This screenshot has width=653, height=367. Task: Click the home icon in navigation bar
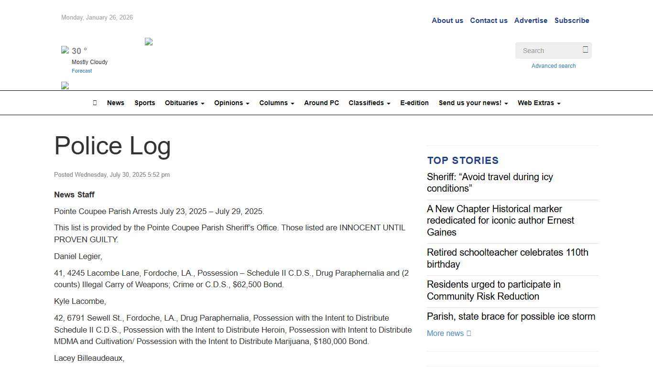(x=95, y=103)
